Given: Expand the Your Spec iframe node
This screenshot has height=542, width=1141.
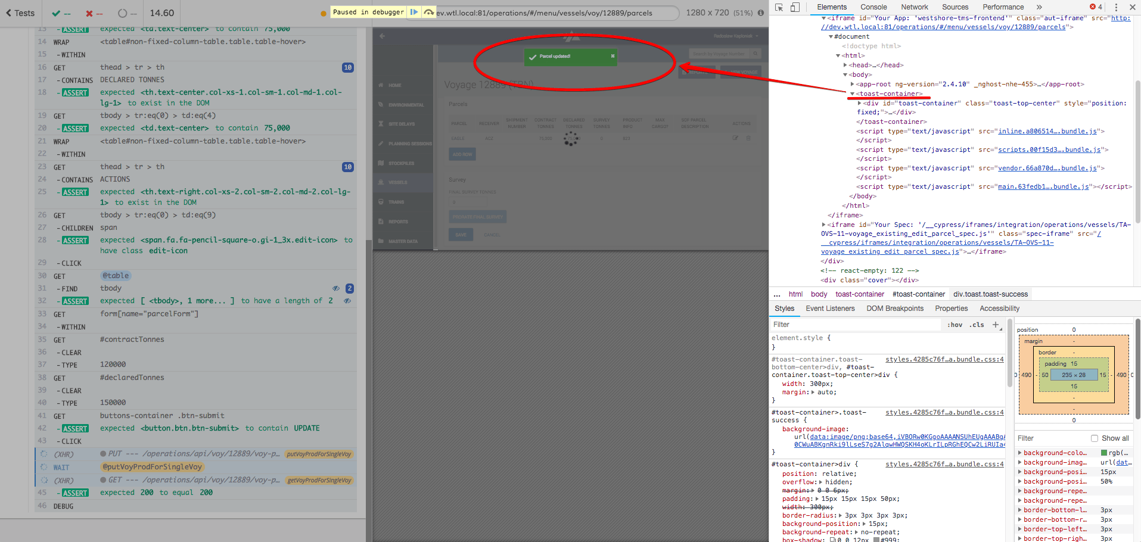Looking at the screenshot, I should click(824, 225).
